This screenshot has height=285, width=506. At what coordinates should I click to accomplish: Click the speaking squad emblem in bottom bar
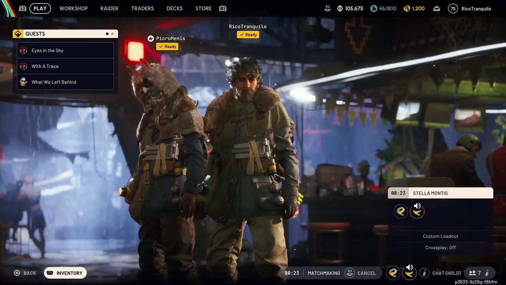click(409, 272)
